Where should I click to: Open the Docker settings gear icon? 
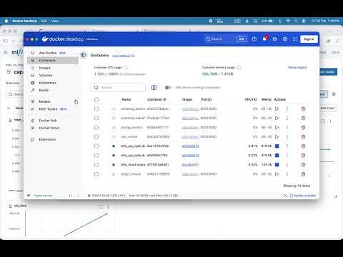[285, 39]
